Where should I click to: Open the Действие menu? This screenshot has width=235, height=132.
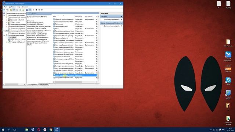coord(12,7)
